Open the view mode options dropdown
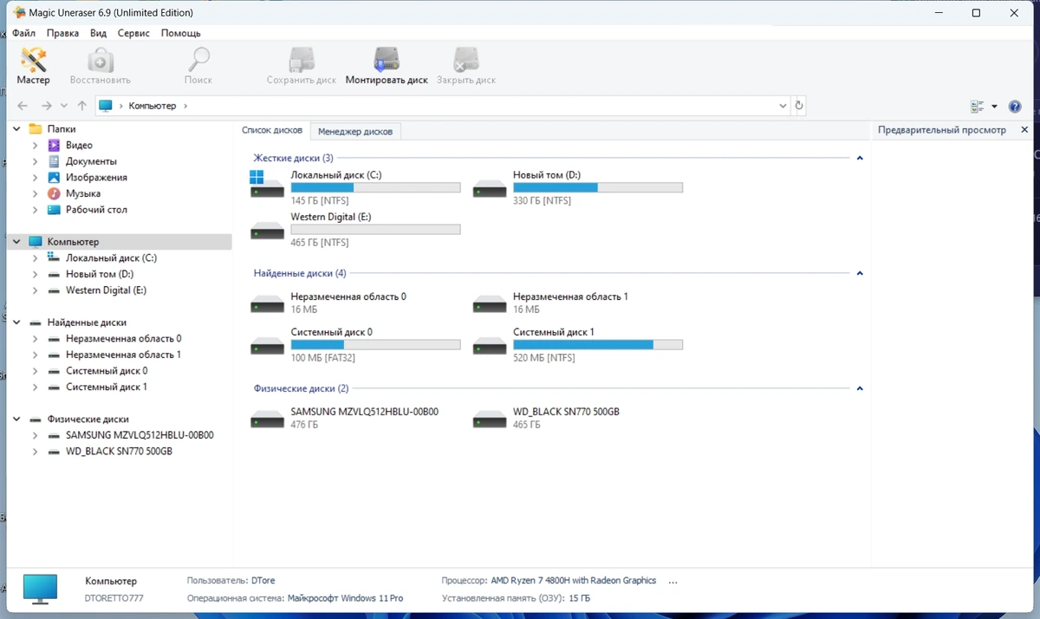1040x619 pixels. click(994, 107)
